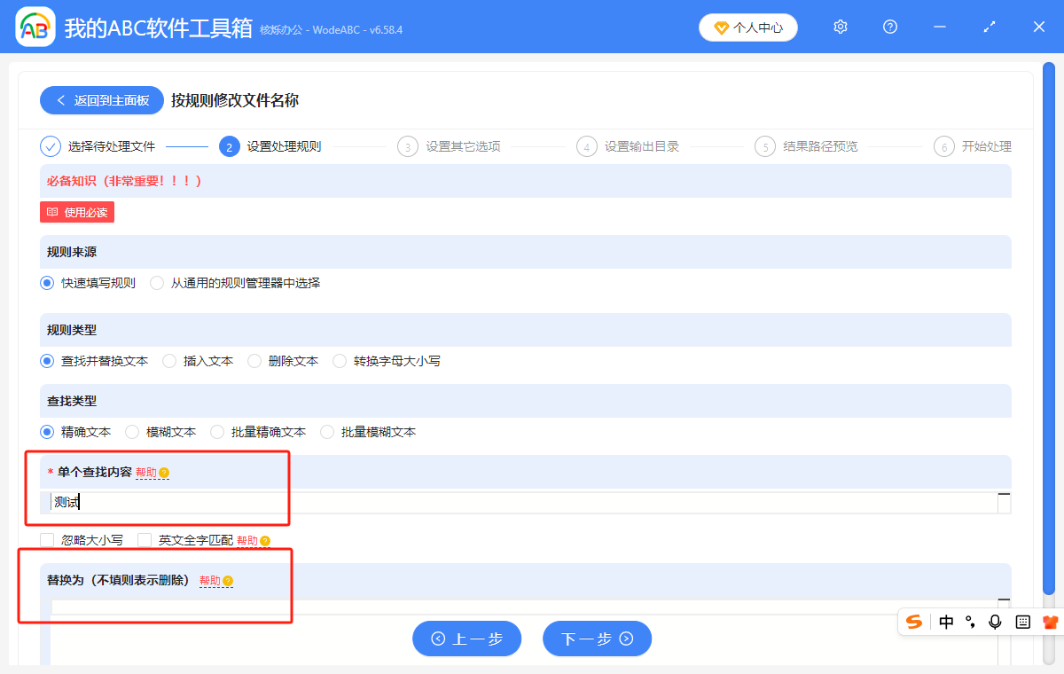Open the 使用必读 guide button
This screenshot has width=1064, height=674.
(76, 212)
